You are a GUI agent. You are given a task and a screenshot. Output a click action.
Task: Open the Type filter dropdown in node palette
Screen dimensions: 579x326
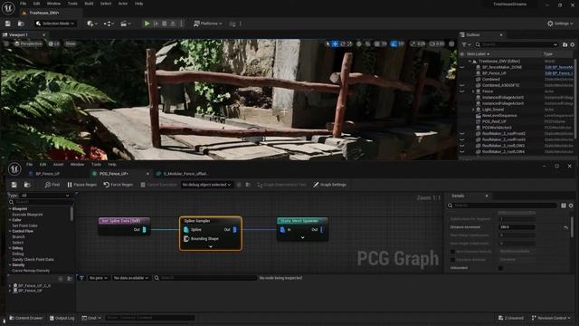[45, 196]
